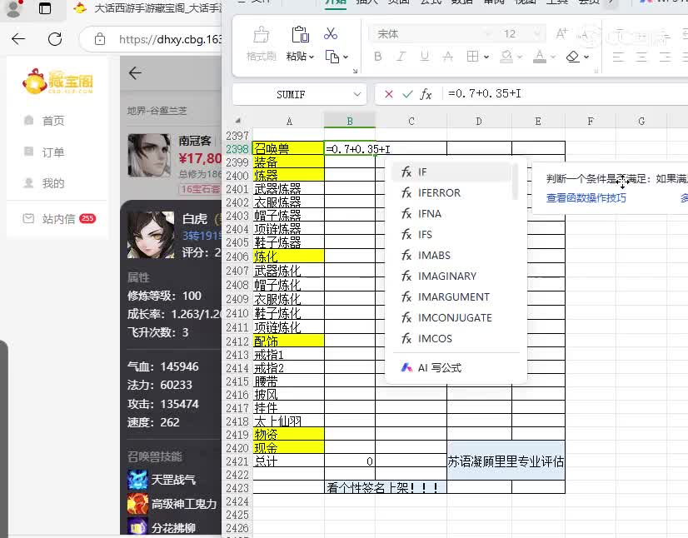The image size is (688, 538).
Task: Increase font size with the A+ icon
Action: pos(561,34)
